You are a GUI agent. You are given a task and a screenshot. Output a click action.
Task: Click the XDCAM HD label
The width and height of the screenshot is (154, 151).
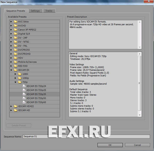click(24, 110)
